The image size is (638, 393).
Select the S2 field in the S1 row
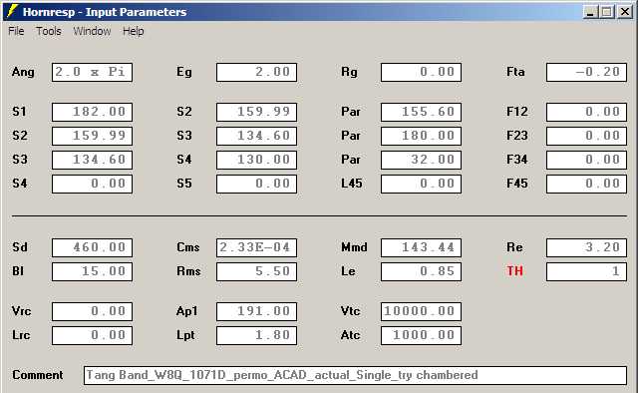pos(257,112)
